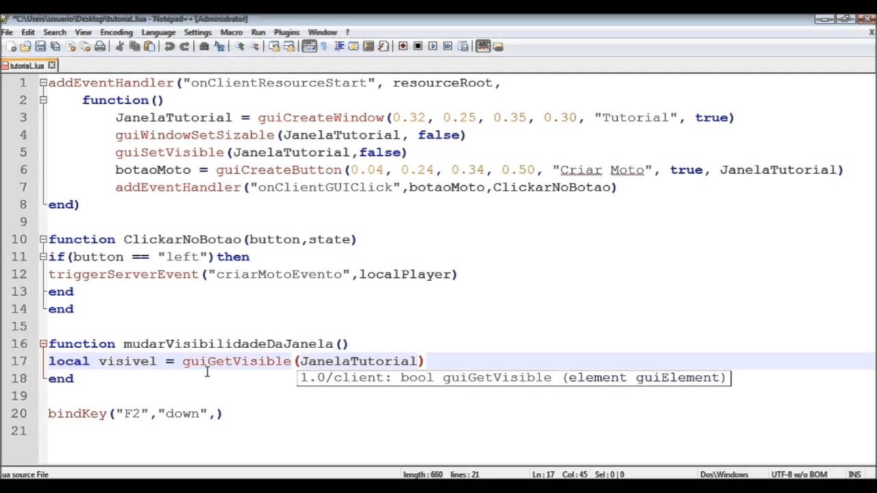Open the Search menu
877x493 pixels.
(55, 32)
